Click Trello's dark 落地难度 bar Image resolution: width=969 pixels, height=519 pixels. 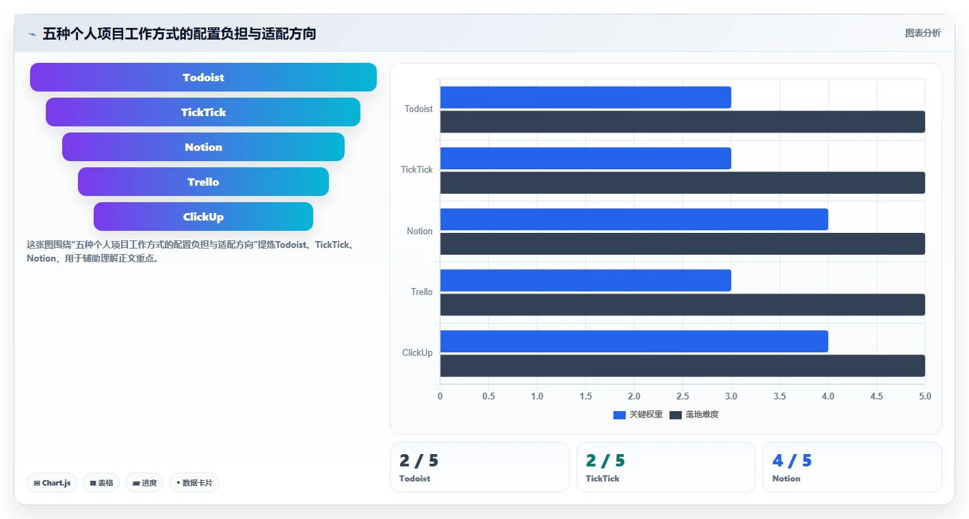(x=682, y=305)
